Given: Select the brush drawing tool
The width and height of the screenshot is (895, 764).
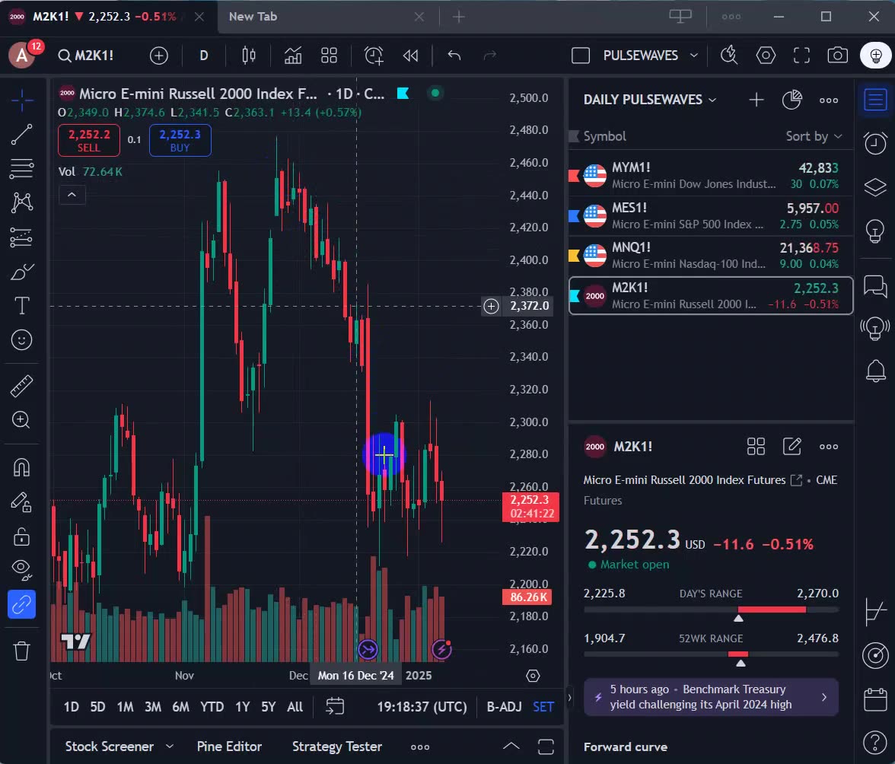Looking at the screenshot, I should click(x=21, y=272).
